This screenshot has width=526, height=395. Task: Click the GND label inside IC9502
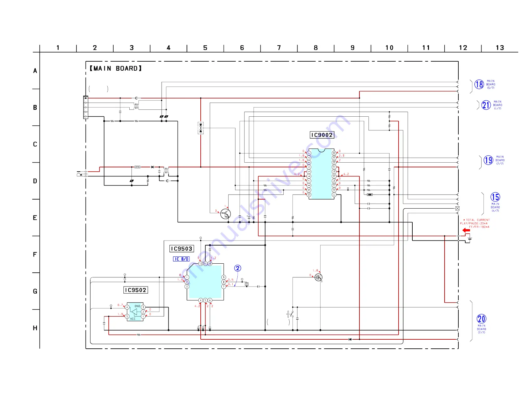137,306
